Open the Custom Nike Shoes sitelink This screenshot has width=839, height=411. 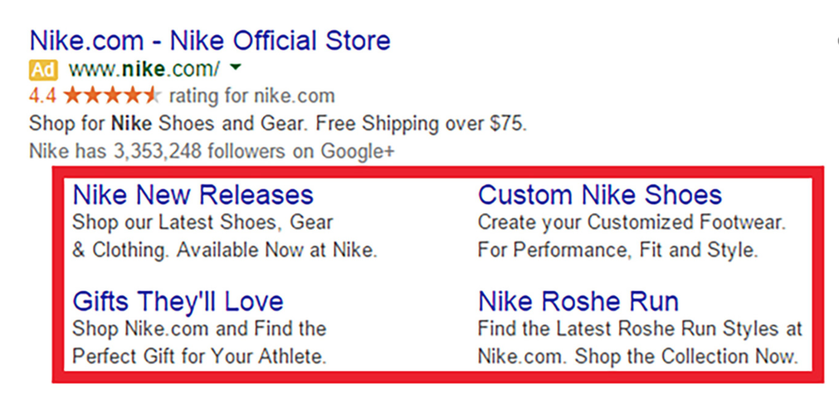coord(600,195)
